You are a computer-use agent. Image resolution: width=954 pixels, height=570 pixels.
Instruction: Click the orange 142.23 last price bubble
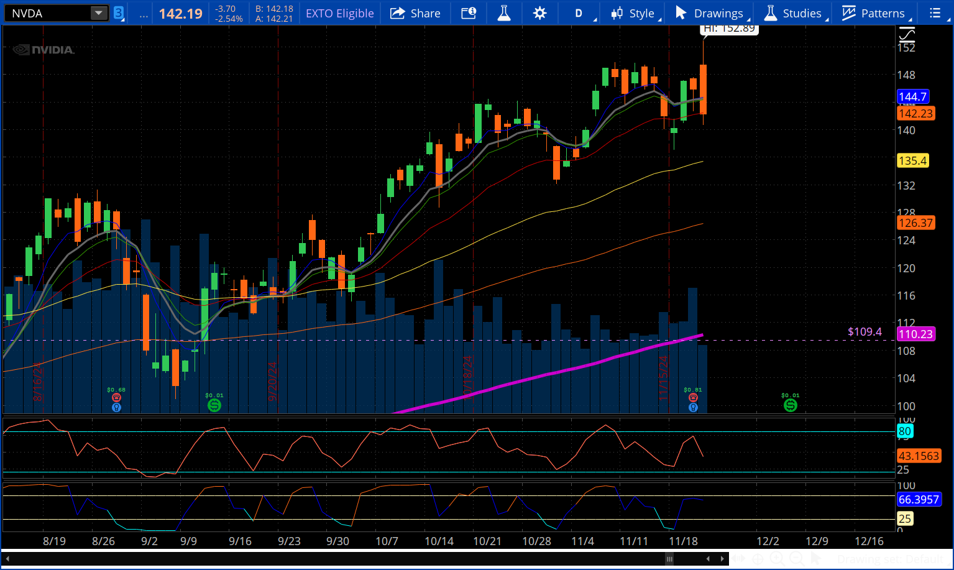[x=916, y=113]
